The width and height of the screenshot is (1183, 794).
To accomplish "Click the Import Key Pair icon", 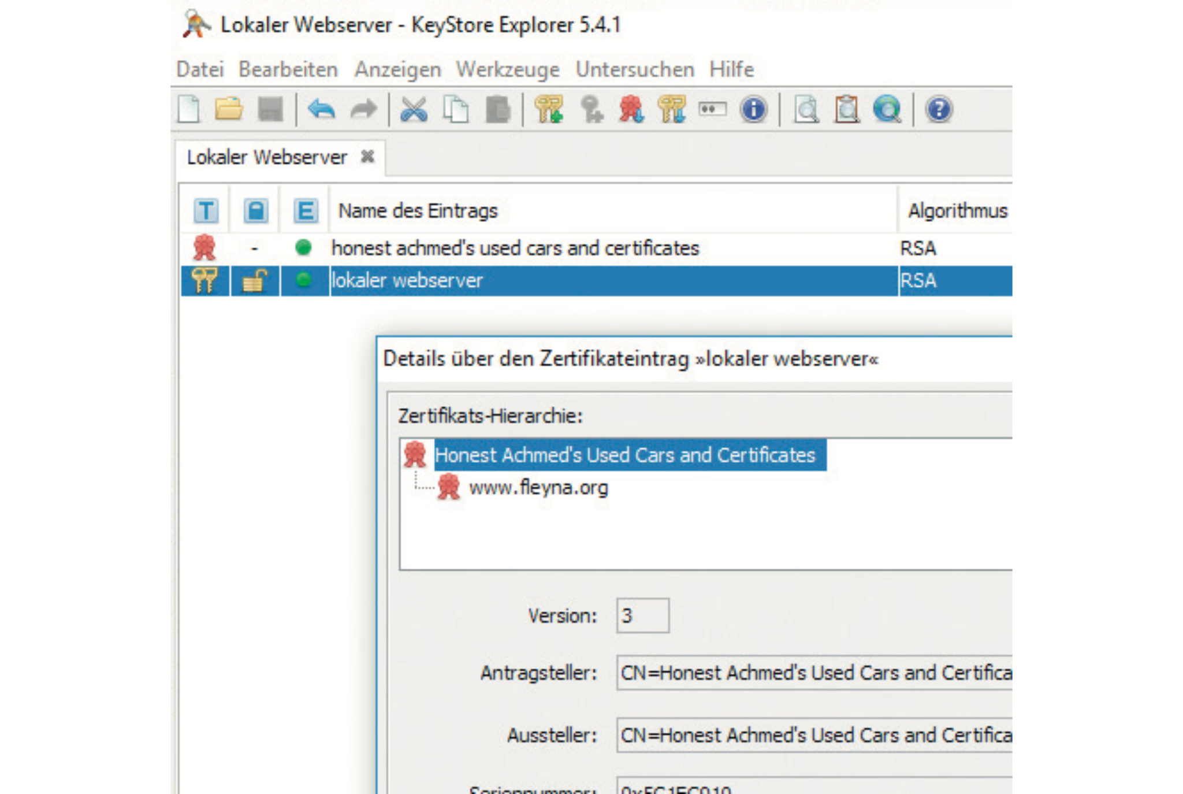I will pyautogui.click(x=672, y=109).
